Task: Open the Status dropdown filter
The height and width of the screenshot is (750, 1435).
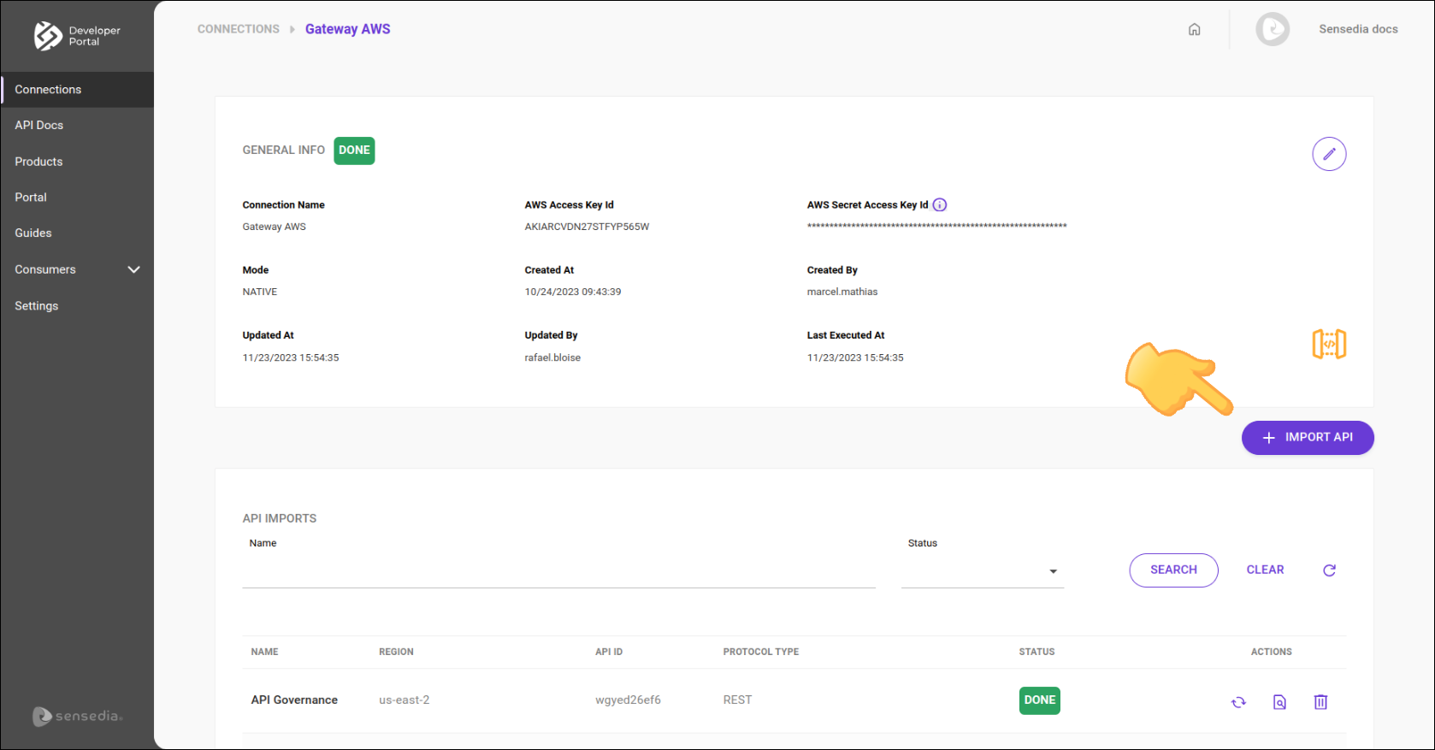Action: click(983, 571)
